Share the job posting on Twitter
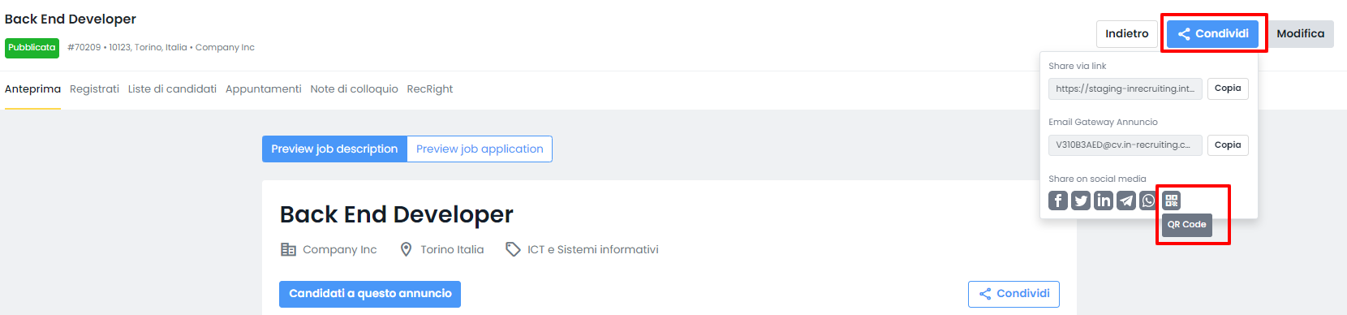Image resolution: width=1347 pixels, height=315 pixels. (x=1081, y=201)
